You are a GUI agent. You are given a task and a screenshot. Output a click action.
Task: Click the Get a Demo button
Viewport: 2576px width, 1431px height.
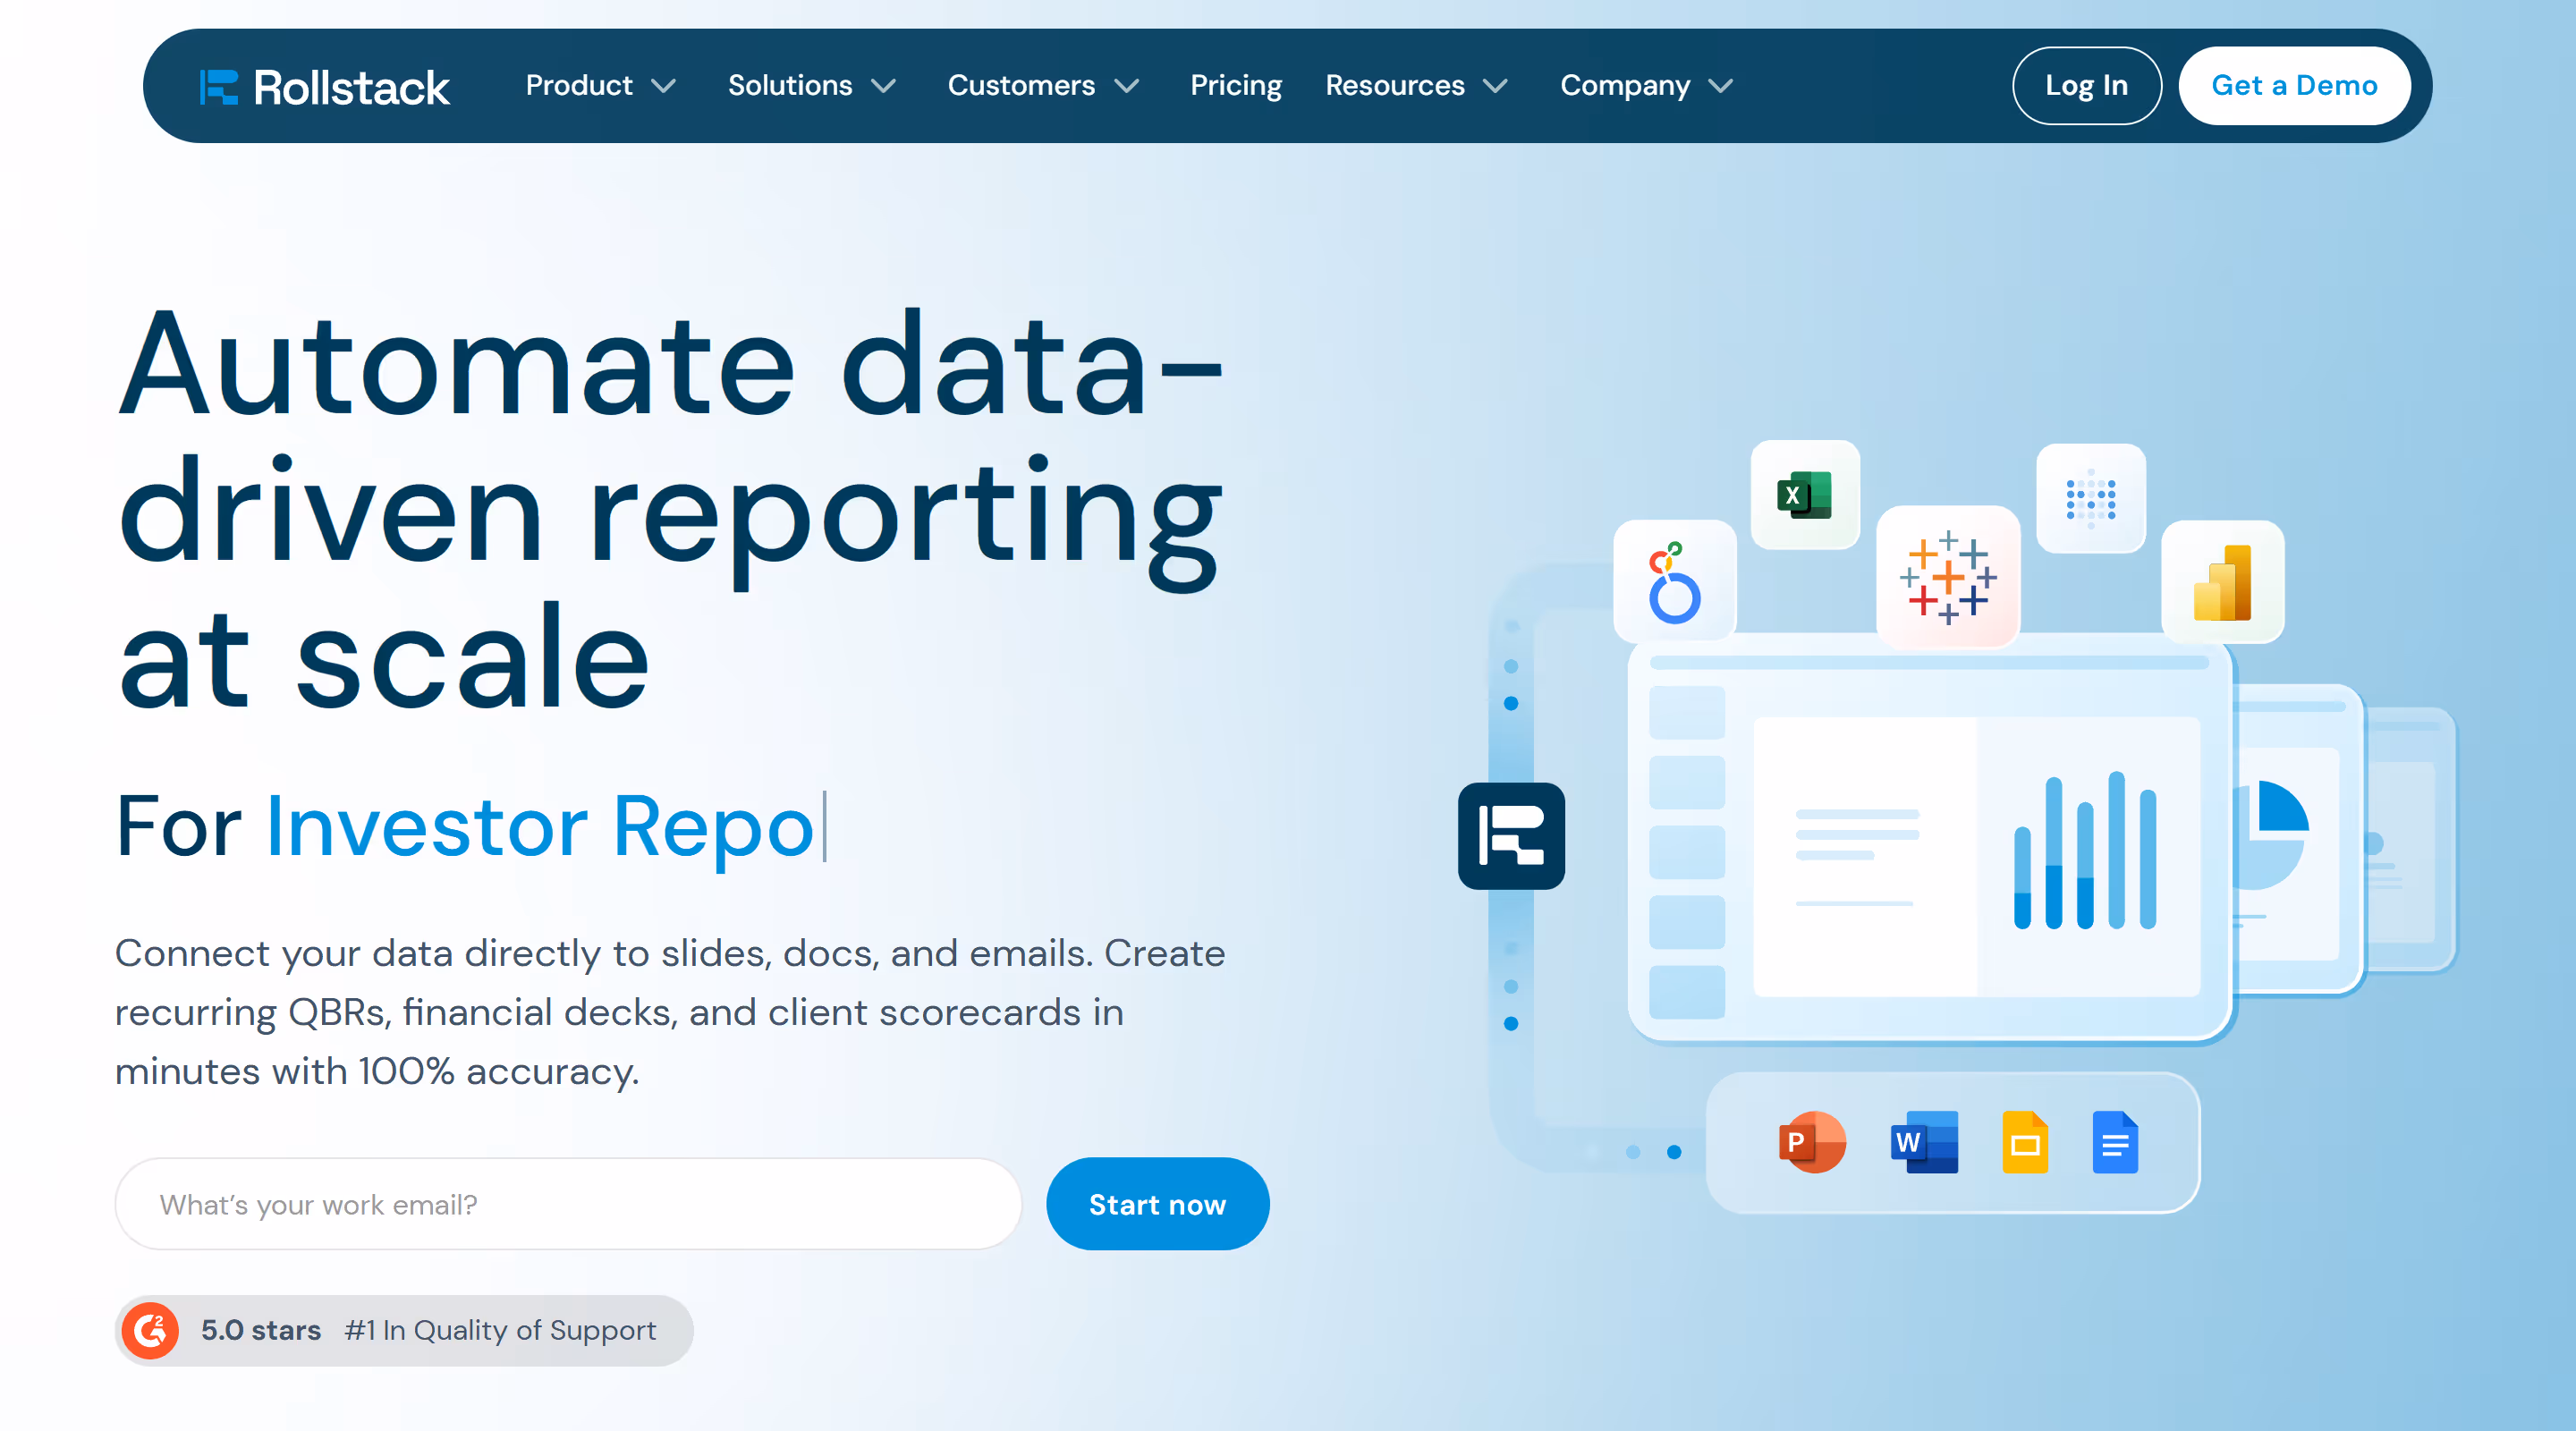pos(2294,86)
